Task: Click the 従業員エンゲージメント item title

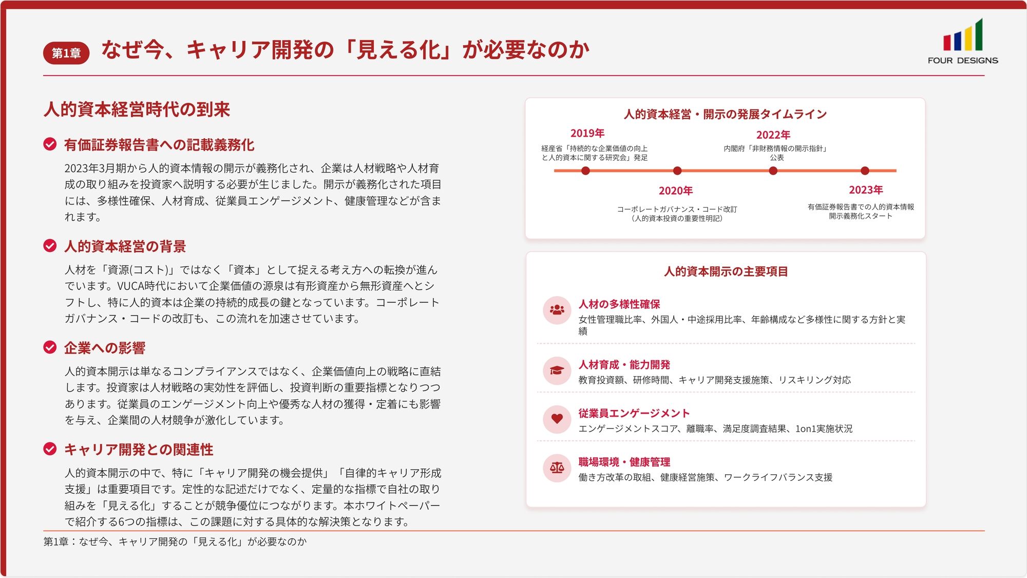Action: pyautogui.click(x=634, y=414)
